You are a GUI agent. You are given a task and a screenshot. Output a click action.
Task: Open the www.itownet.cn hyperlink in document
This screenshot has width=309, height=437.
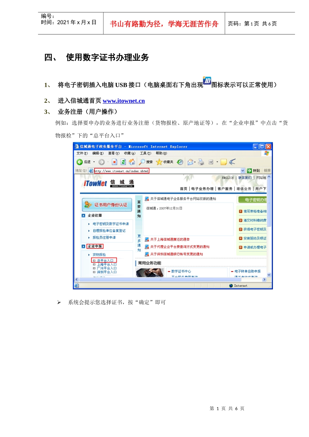[x=124, y=101]
